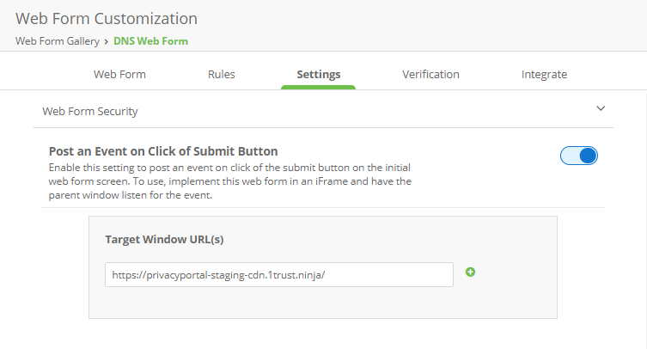The image size is (647, 349).
Task: Click the DNS Web Form breadcrumb
Action: (150, 41)
